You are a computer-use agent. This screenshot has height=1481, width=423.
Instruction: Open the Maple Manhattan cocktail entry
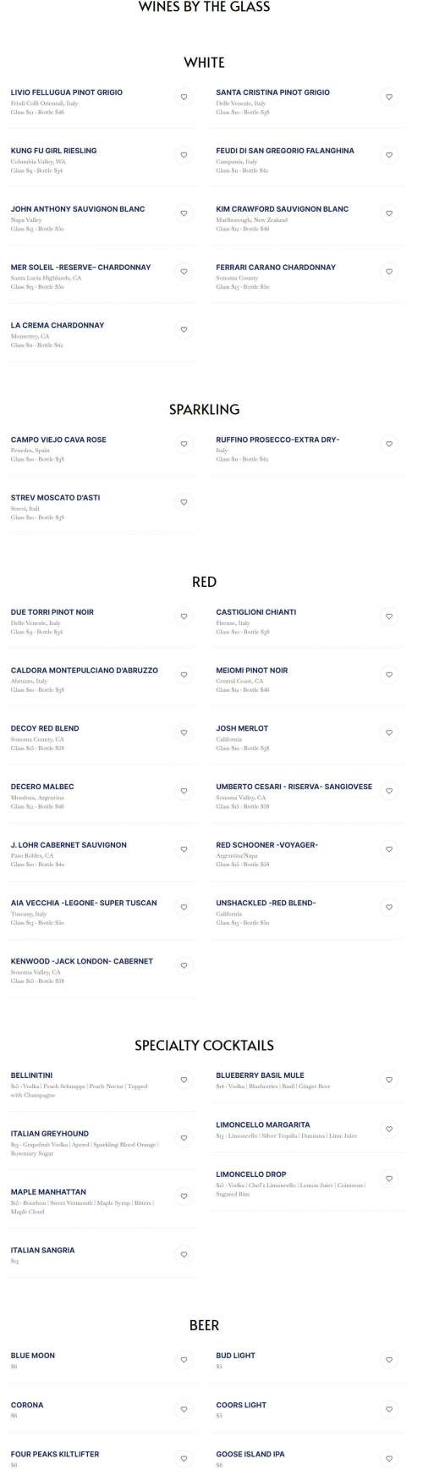pos(102,1201)
